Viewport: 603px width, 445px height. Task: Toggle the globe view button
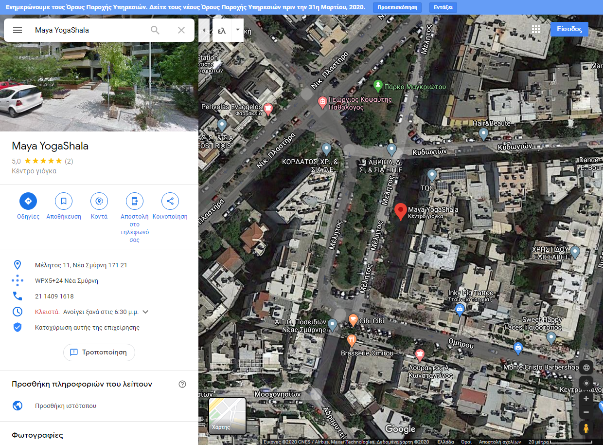586,368
